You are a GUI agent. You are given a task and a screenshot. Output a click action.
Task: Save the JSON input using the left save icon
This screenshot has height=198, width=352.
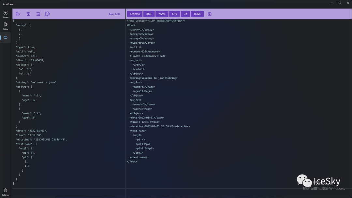coord(28,14)
